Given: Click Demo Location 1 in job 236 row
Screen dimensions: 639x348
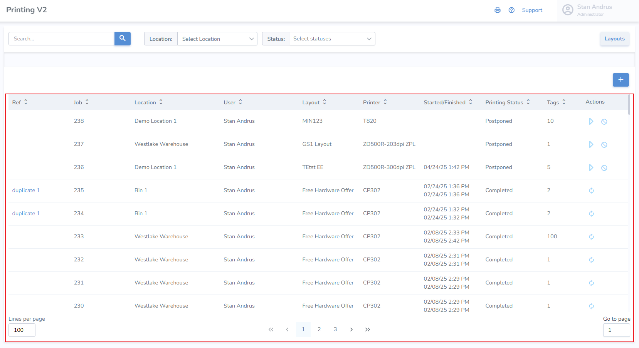Looking at the screenshot, I should pyautogui.click(x=156, y=167).
